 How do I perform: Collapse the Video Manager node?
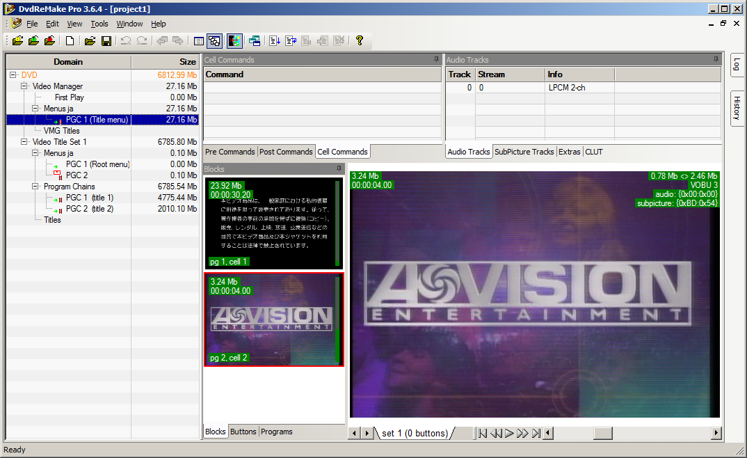(x=24, y=86)
